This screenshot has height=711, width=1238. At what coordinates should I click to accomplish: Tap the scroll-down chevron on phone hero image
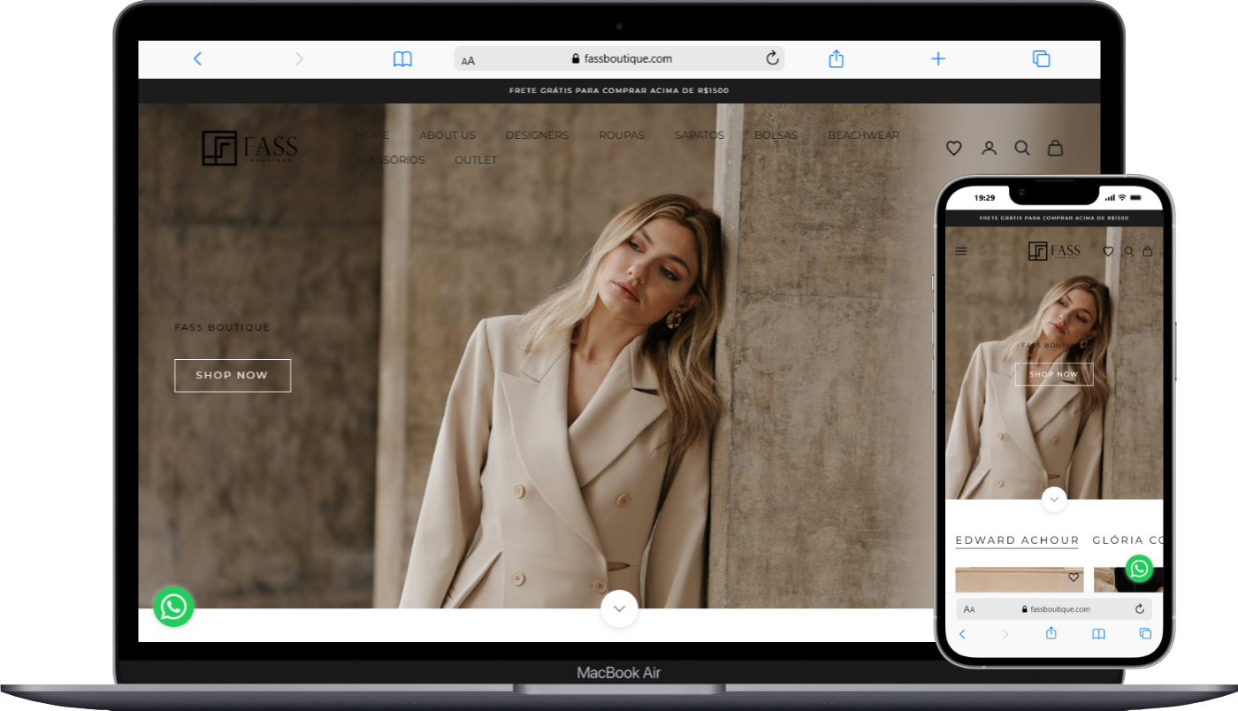(x=1053, y=500)
